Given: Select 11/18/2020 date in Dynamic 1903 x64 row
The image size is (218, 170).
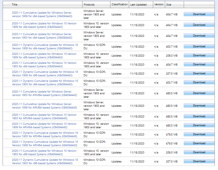Looking at the screenshot, I should pyautogui.click(x=137, y=83).
